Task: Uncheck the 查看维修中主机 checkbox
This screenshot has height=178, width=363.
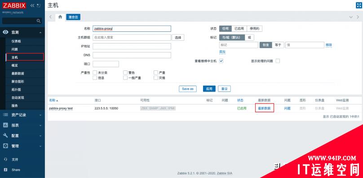Action: click(x=221, y=61)
